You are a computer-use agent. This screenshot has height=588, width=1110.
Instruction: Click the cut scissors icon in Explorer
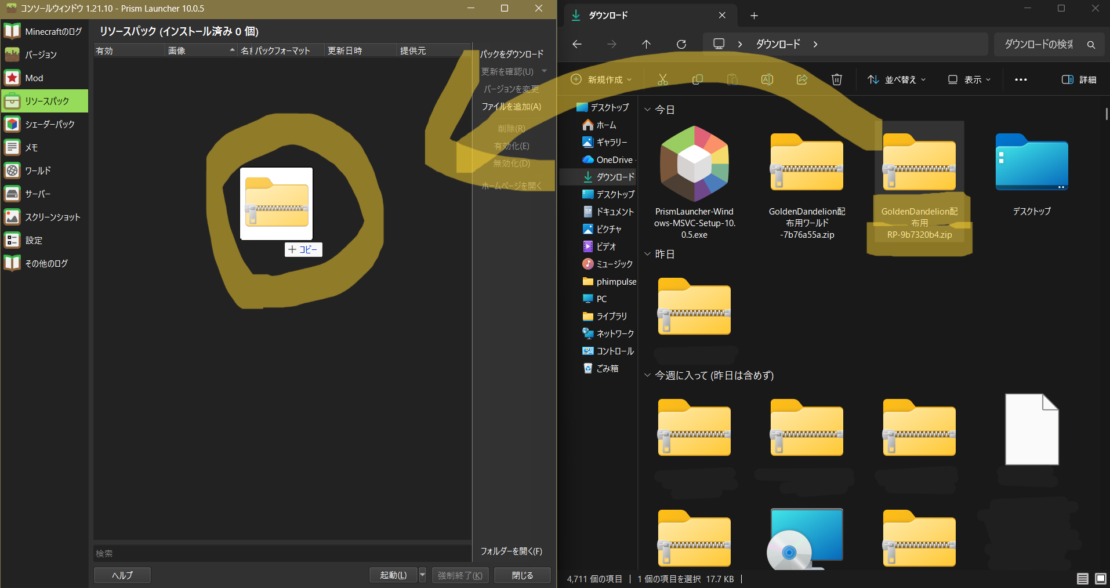[663, 79]
